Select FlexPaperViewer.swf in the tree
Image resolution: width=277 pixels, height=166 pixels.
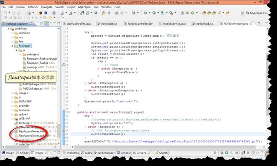[29, 136]
